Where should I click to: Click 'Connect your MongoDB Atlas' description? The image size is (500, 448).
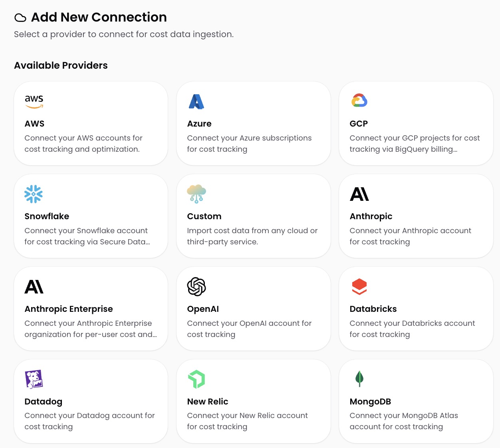[x=404, y=421]
